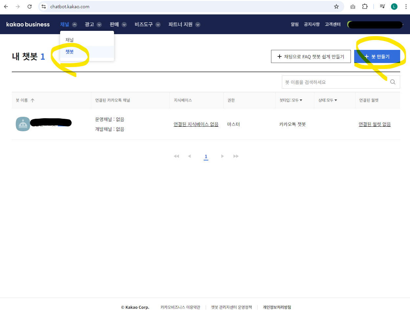This screenshot has height=314, width=410.
Task: Click 개발채널 : 없음 text
Action: [x=110, y=129]
